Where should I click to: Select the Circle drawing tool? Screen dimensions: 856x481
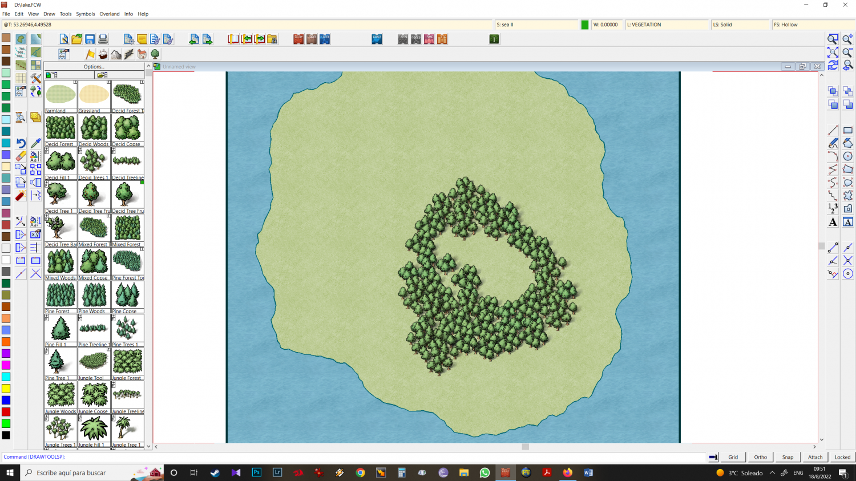[848, 156]
